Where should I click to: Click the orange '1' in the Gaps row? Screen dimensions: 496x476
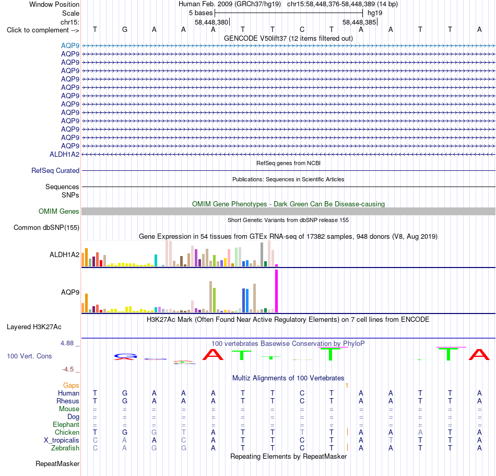click(x=347, y=385)
